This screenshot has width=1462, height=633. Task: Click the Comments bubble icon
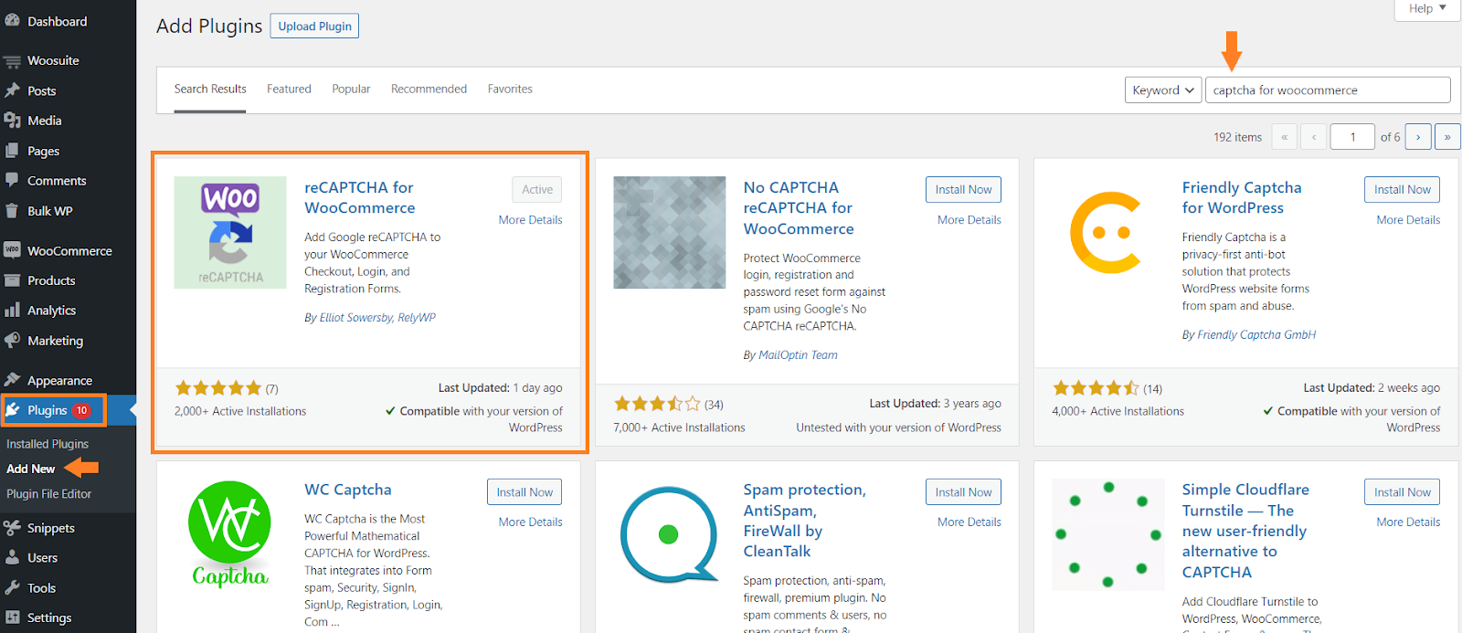[12, 181]
